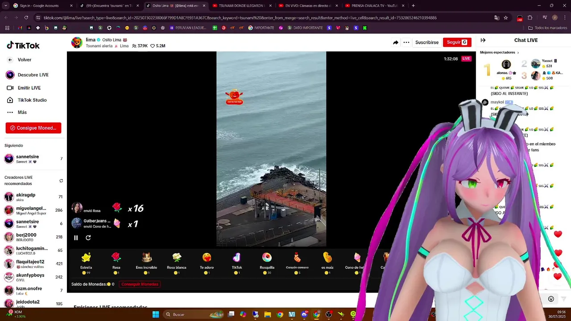This screenshot has width=571, height=321.
Task: Click Conseguir Monedas under the gift bar
Action: (140, 284)
